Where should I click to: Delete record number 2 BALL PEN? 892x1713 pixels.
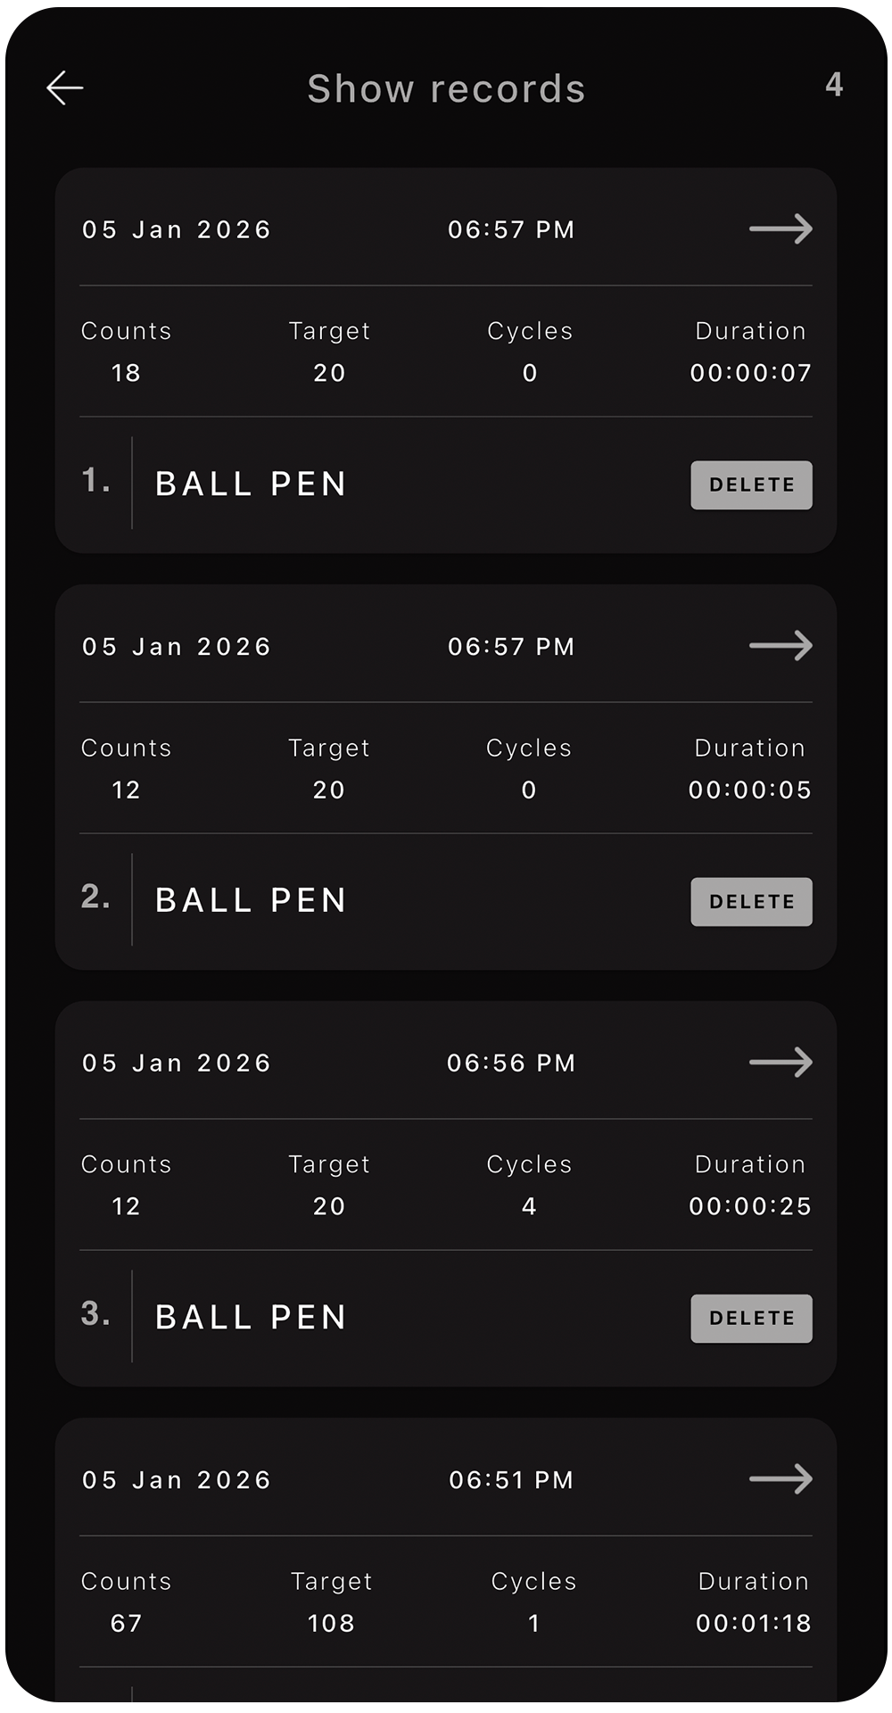point(751,902)
